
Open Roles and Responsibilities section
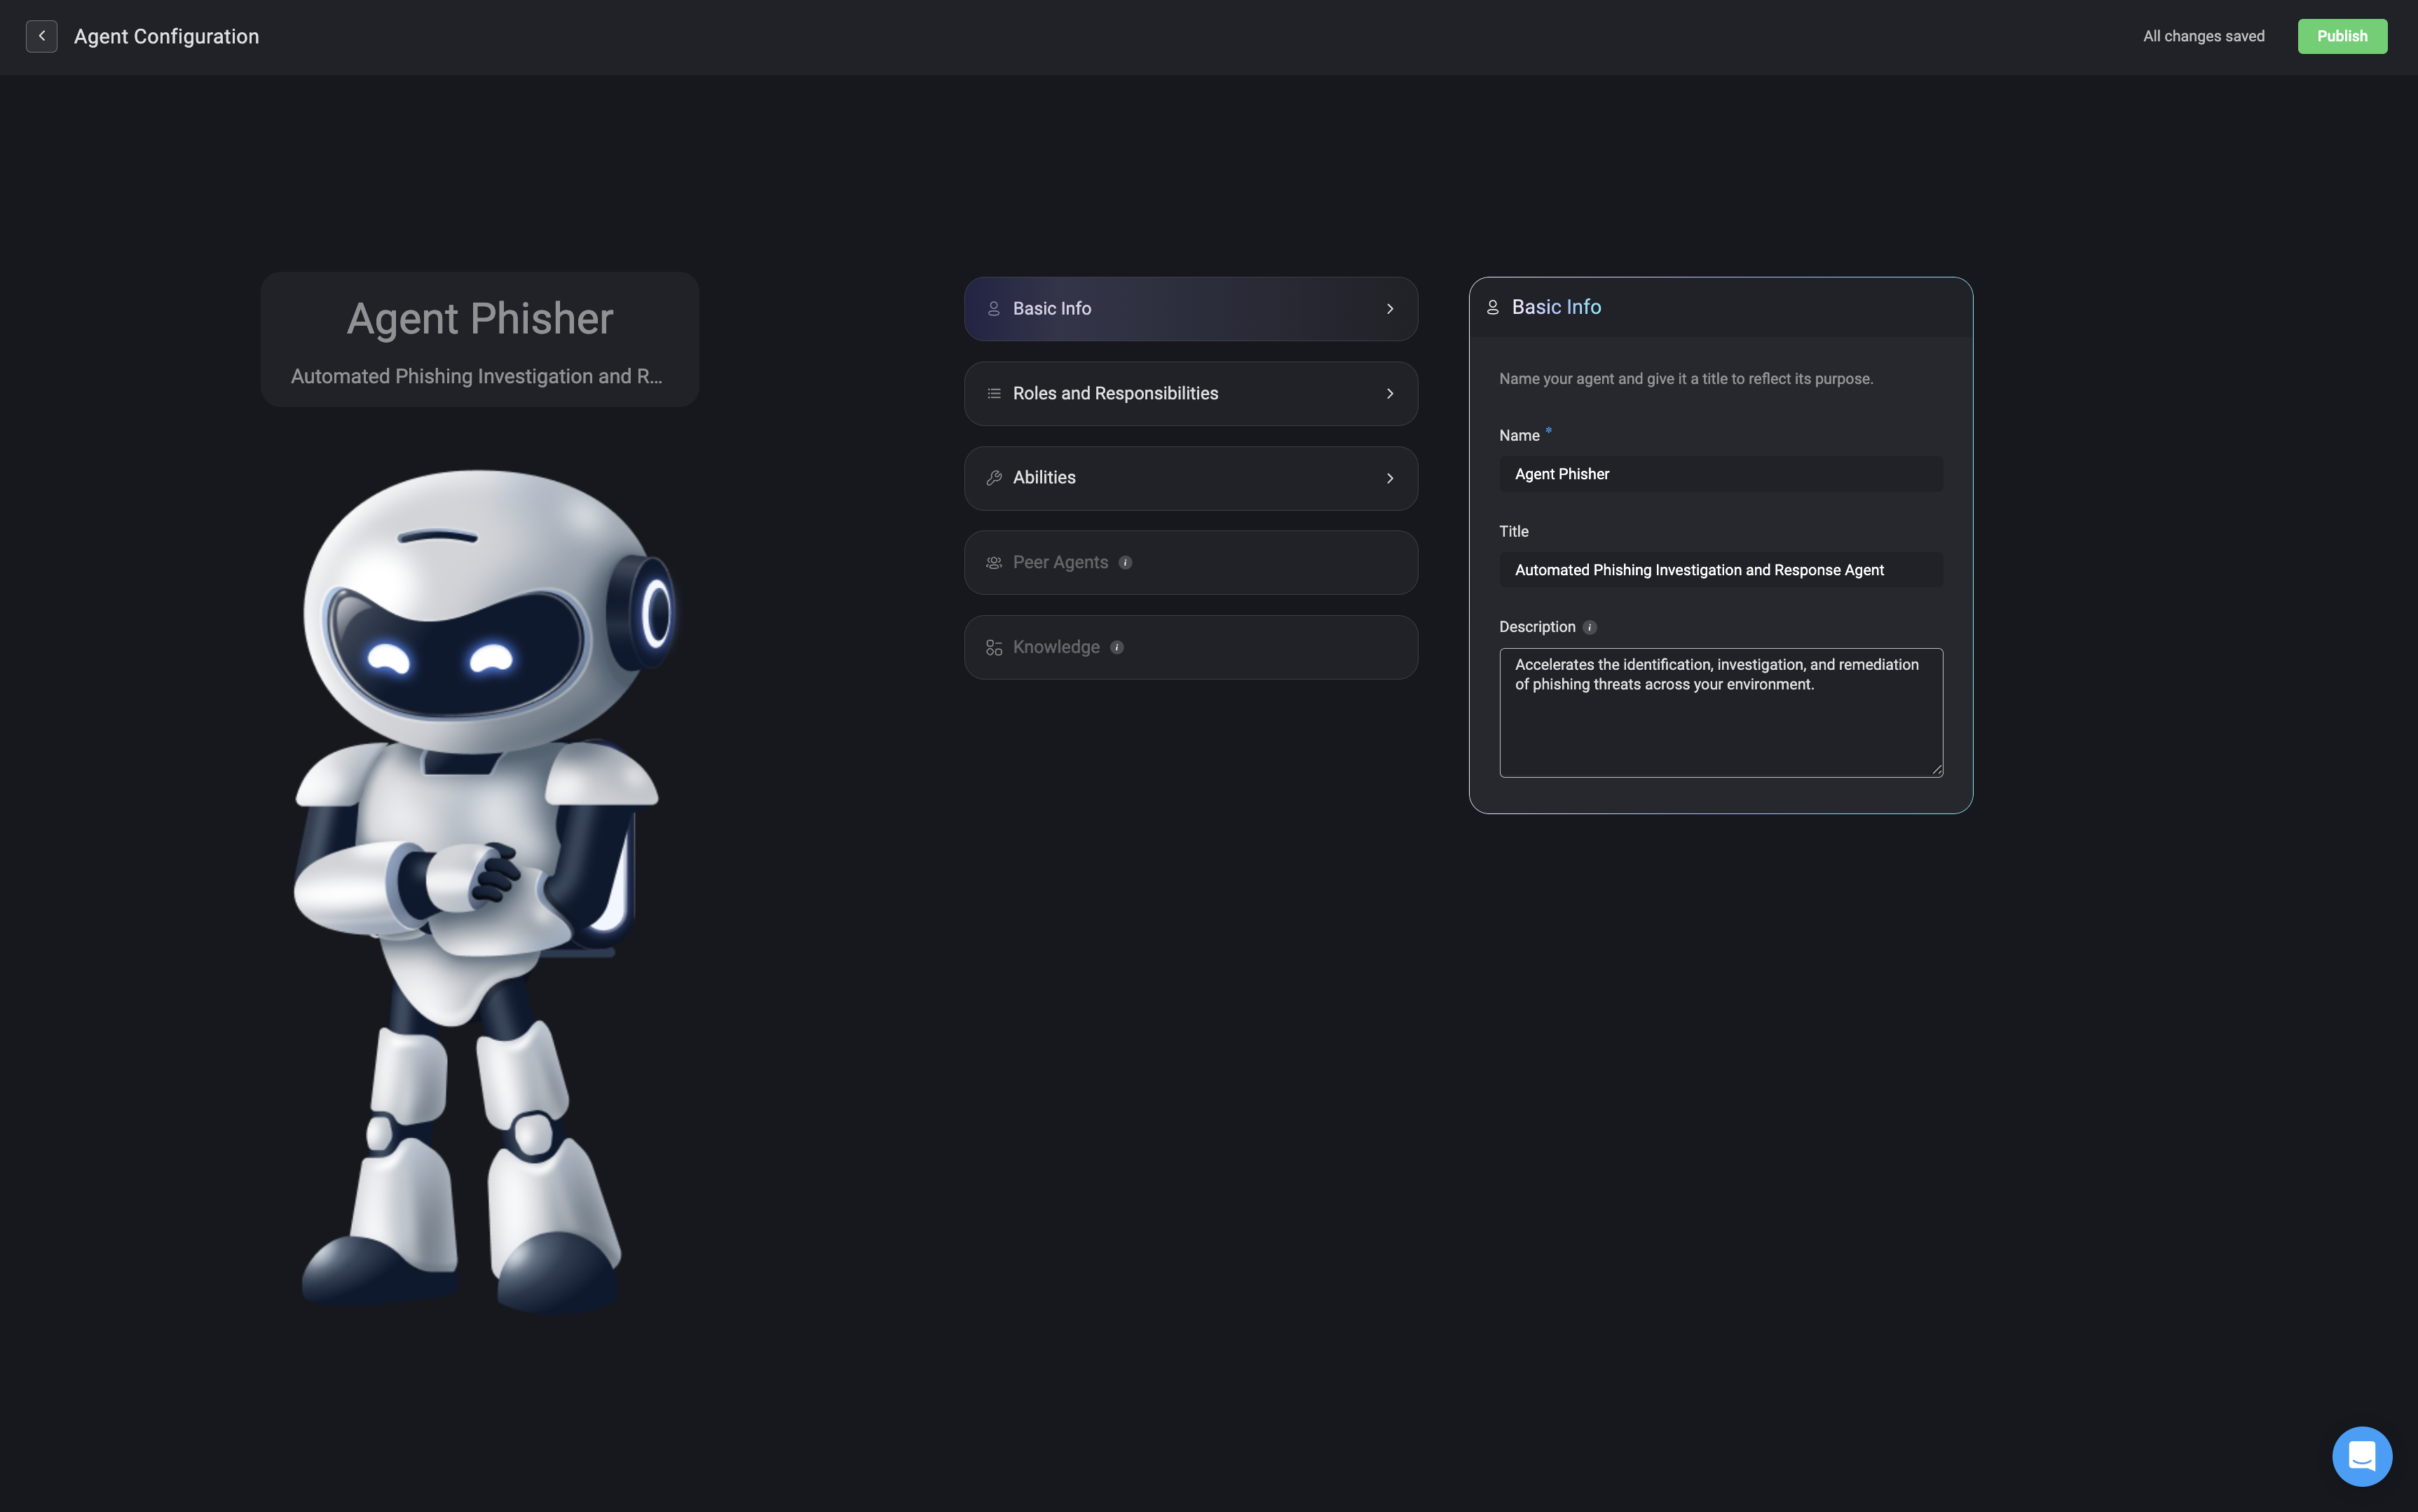[x=1190, y=394]
